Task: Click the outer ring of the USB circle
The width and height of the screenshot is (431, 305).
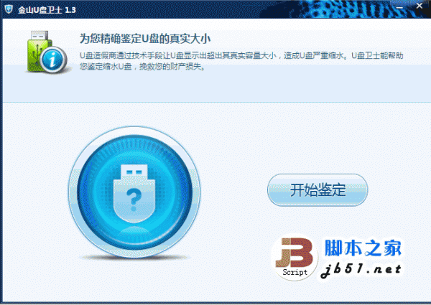Action: pos(134,130)
